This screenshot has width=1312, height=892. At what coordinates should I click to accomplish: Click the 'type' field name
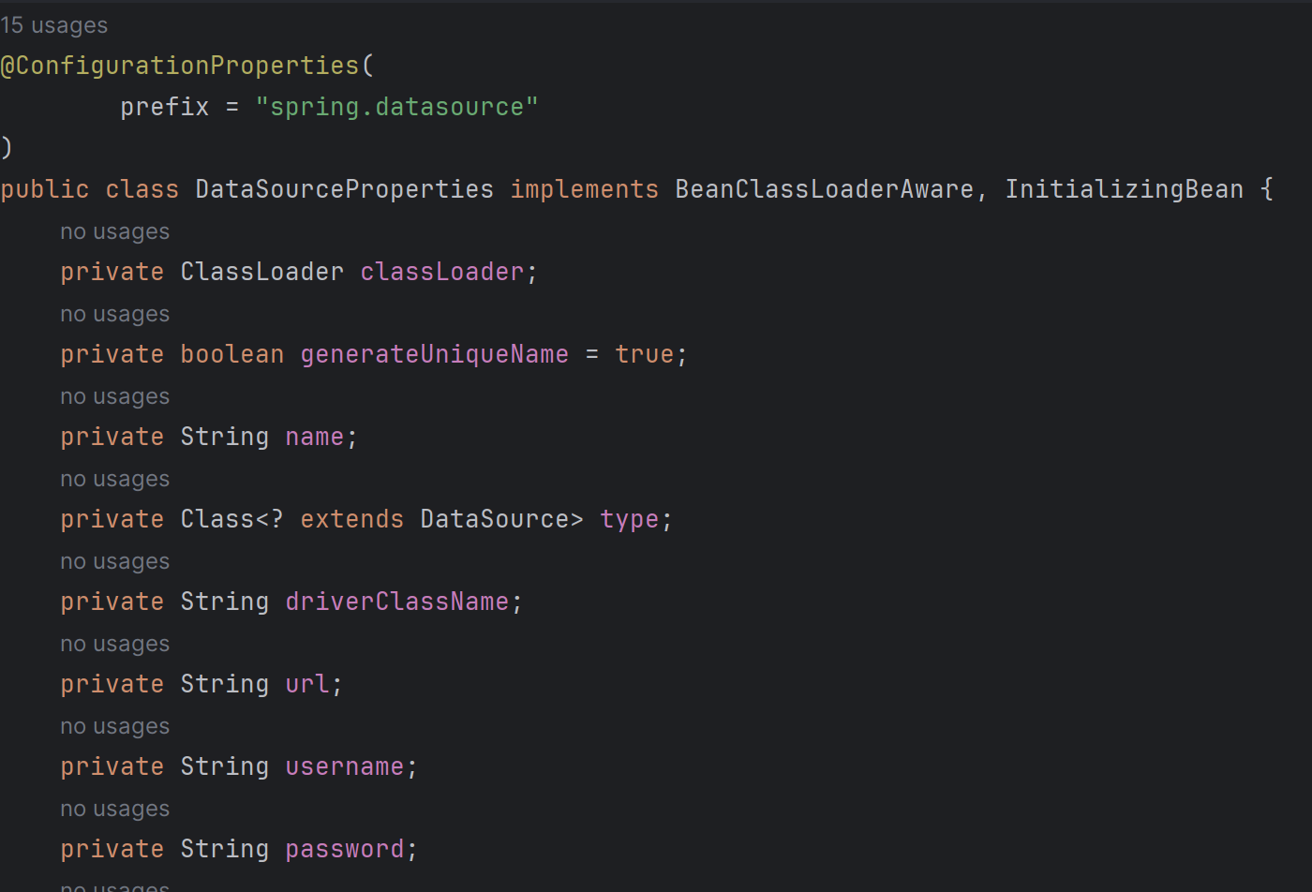pos(630,519)
